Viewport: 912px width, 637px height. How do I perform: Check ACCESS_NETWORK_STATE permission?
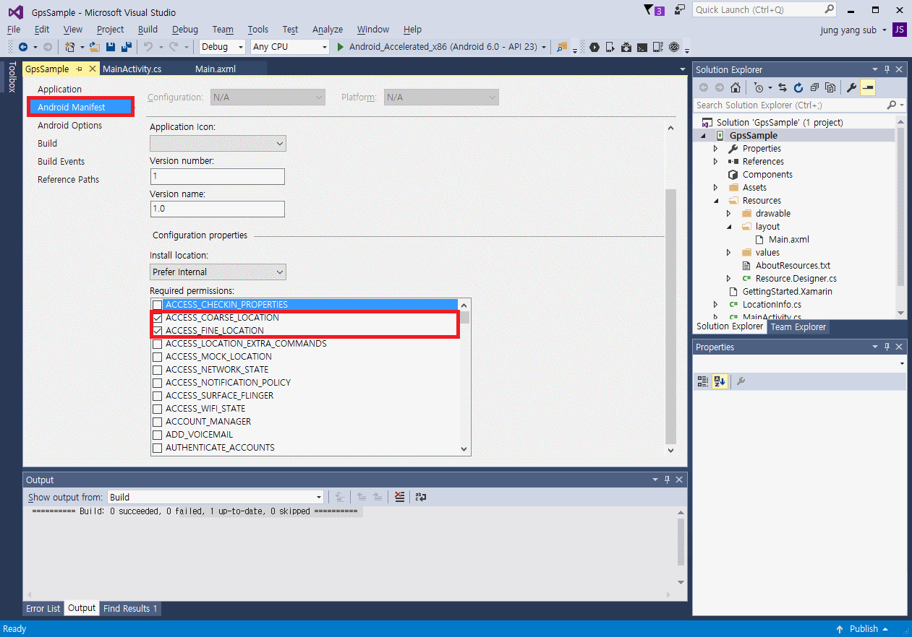(x=157, y=370)
